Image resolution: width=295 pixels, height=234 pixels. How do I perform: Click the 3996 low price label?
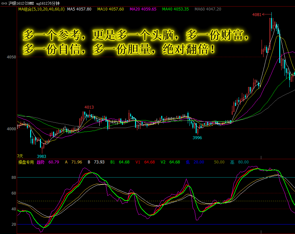197,138
